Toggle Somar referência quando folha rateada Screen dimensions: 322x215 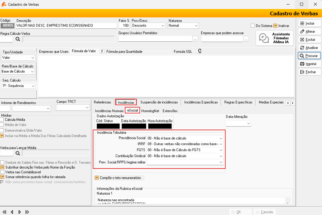(2, 177)
